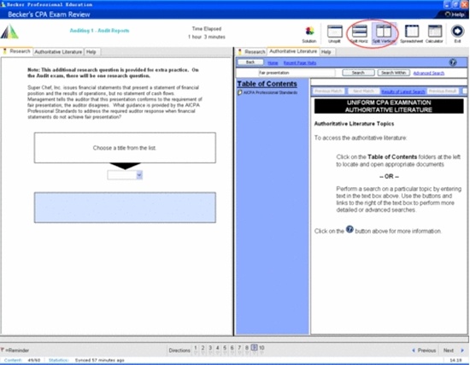The height and width of the screenshot is (365, 470).
Task: Choose the Split Horiz layout icon
Action: click(359, 33)
